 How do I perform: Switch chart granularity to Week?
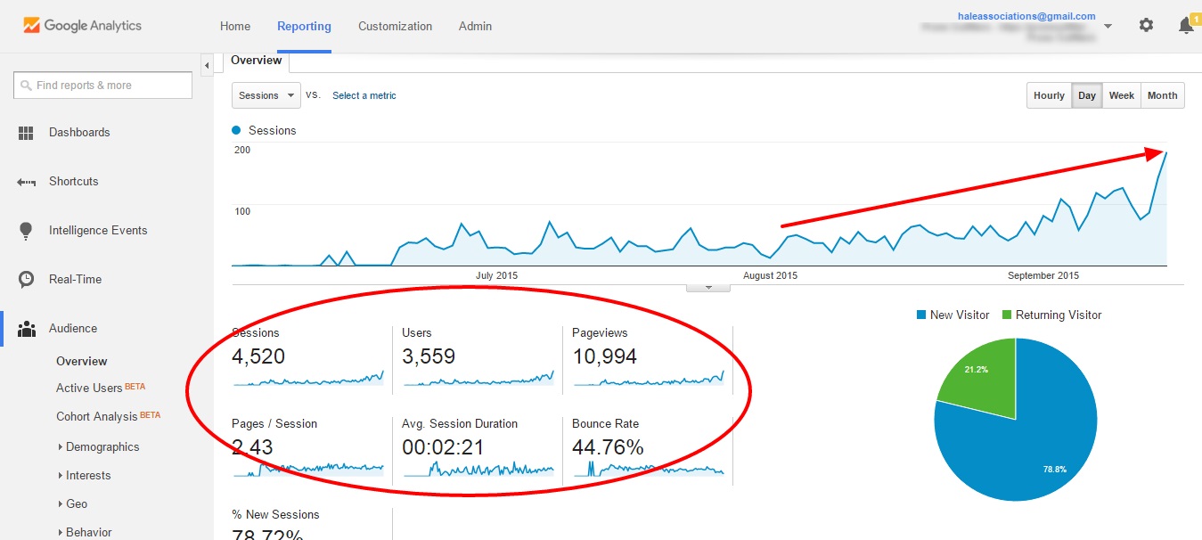coord(1121,95)
